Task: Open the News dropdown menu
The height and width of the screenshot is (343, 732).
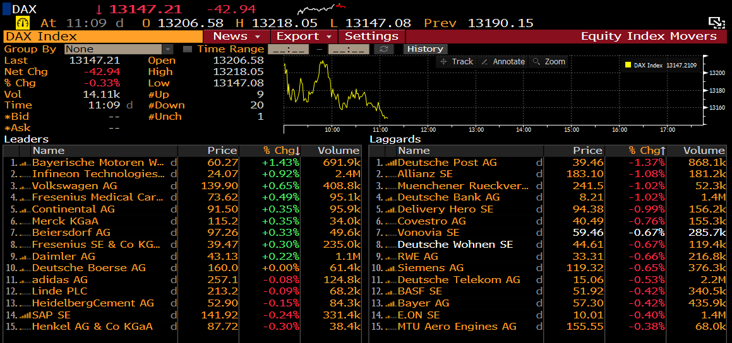Action: (x=237, y=37)
